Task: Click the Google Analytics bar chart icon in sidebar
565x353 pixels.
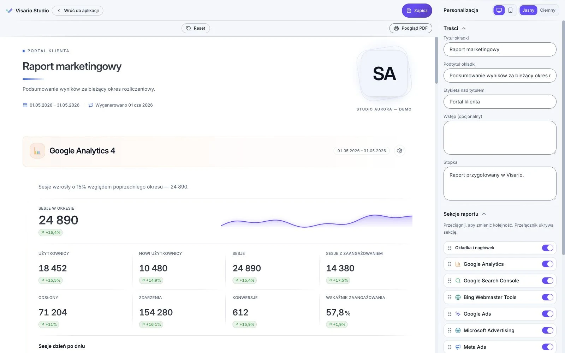Action: [458, 264]
